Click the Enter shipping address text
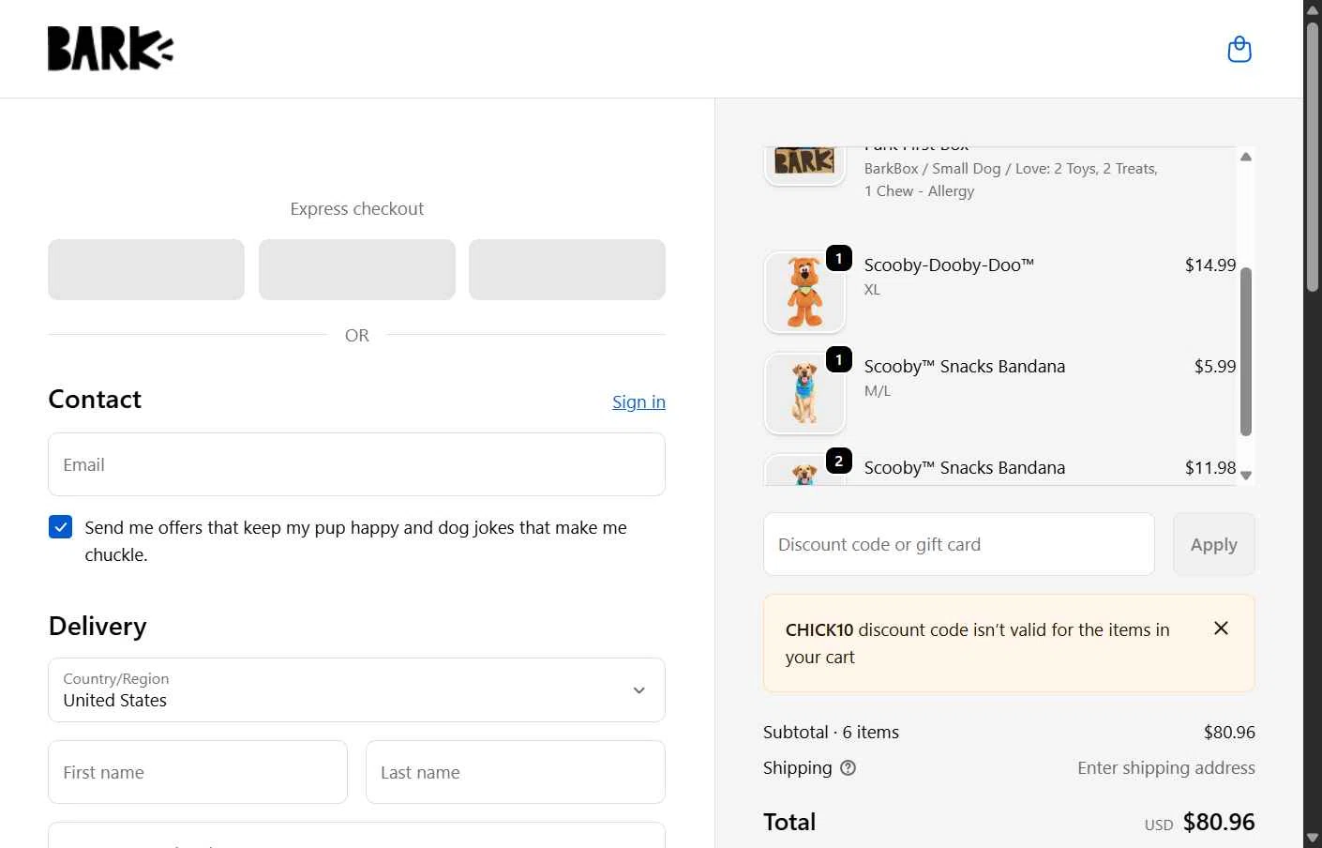Screen dimensions: 1322x848 click(x=1166, y=768)
